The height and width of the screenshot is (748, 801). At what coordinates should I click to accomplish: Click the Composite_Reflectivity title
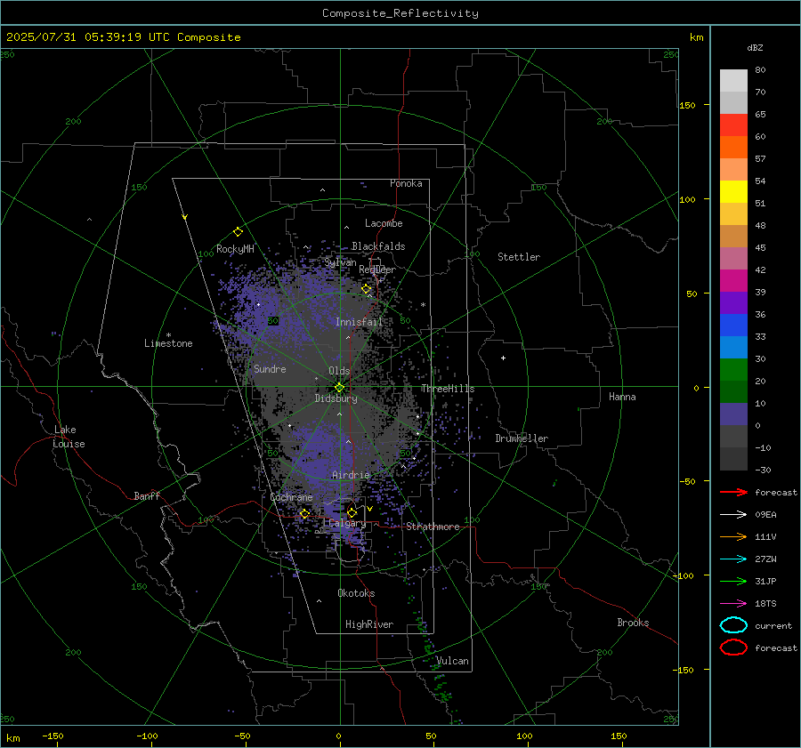click(400, 13)
